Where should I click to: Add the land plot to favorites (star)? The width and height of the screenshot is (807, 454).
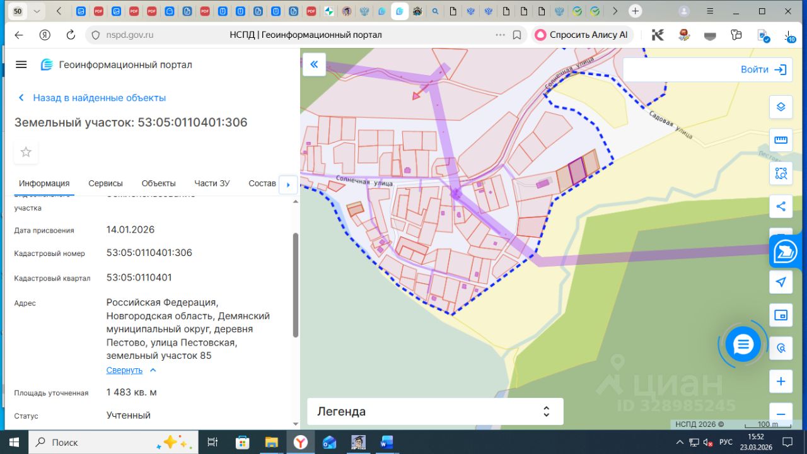coord(26,152)
